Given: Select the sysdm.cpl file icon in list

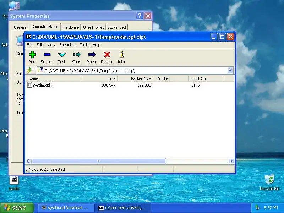Looking at the screenshot, I should pyautogui.click(x=29, y=85).
